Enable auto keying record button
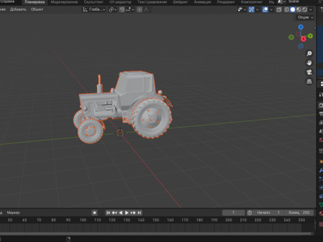 (x=95, y=212)
